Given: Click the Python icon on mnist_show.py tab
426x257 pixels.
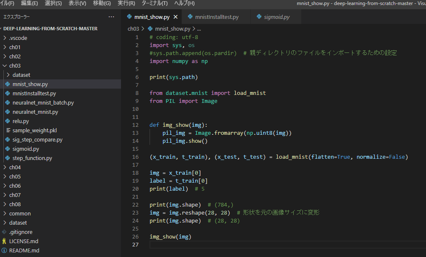Looking at the screenshot, I should [129, 16].
